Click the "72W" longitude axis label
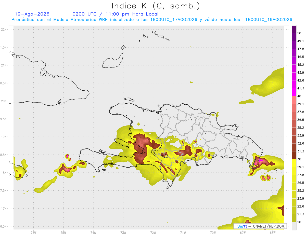 point(153,232)
